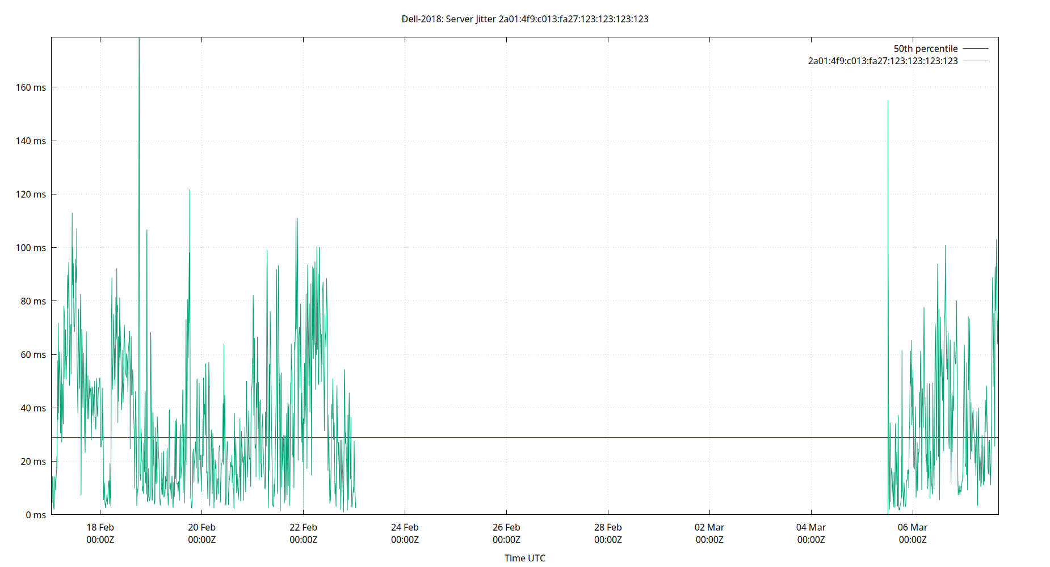Viewport: 1050px width, 567px height.
Task: Select the '50th percentile' legend entry
Action: pyautogui.click(x=925, y=48)
